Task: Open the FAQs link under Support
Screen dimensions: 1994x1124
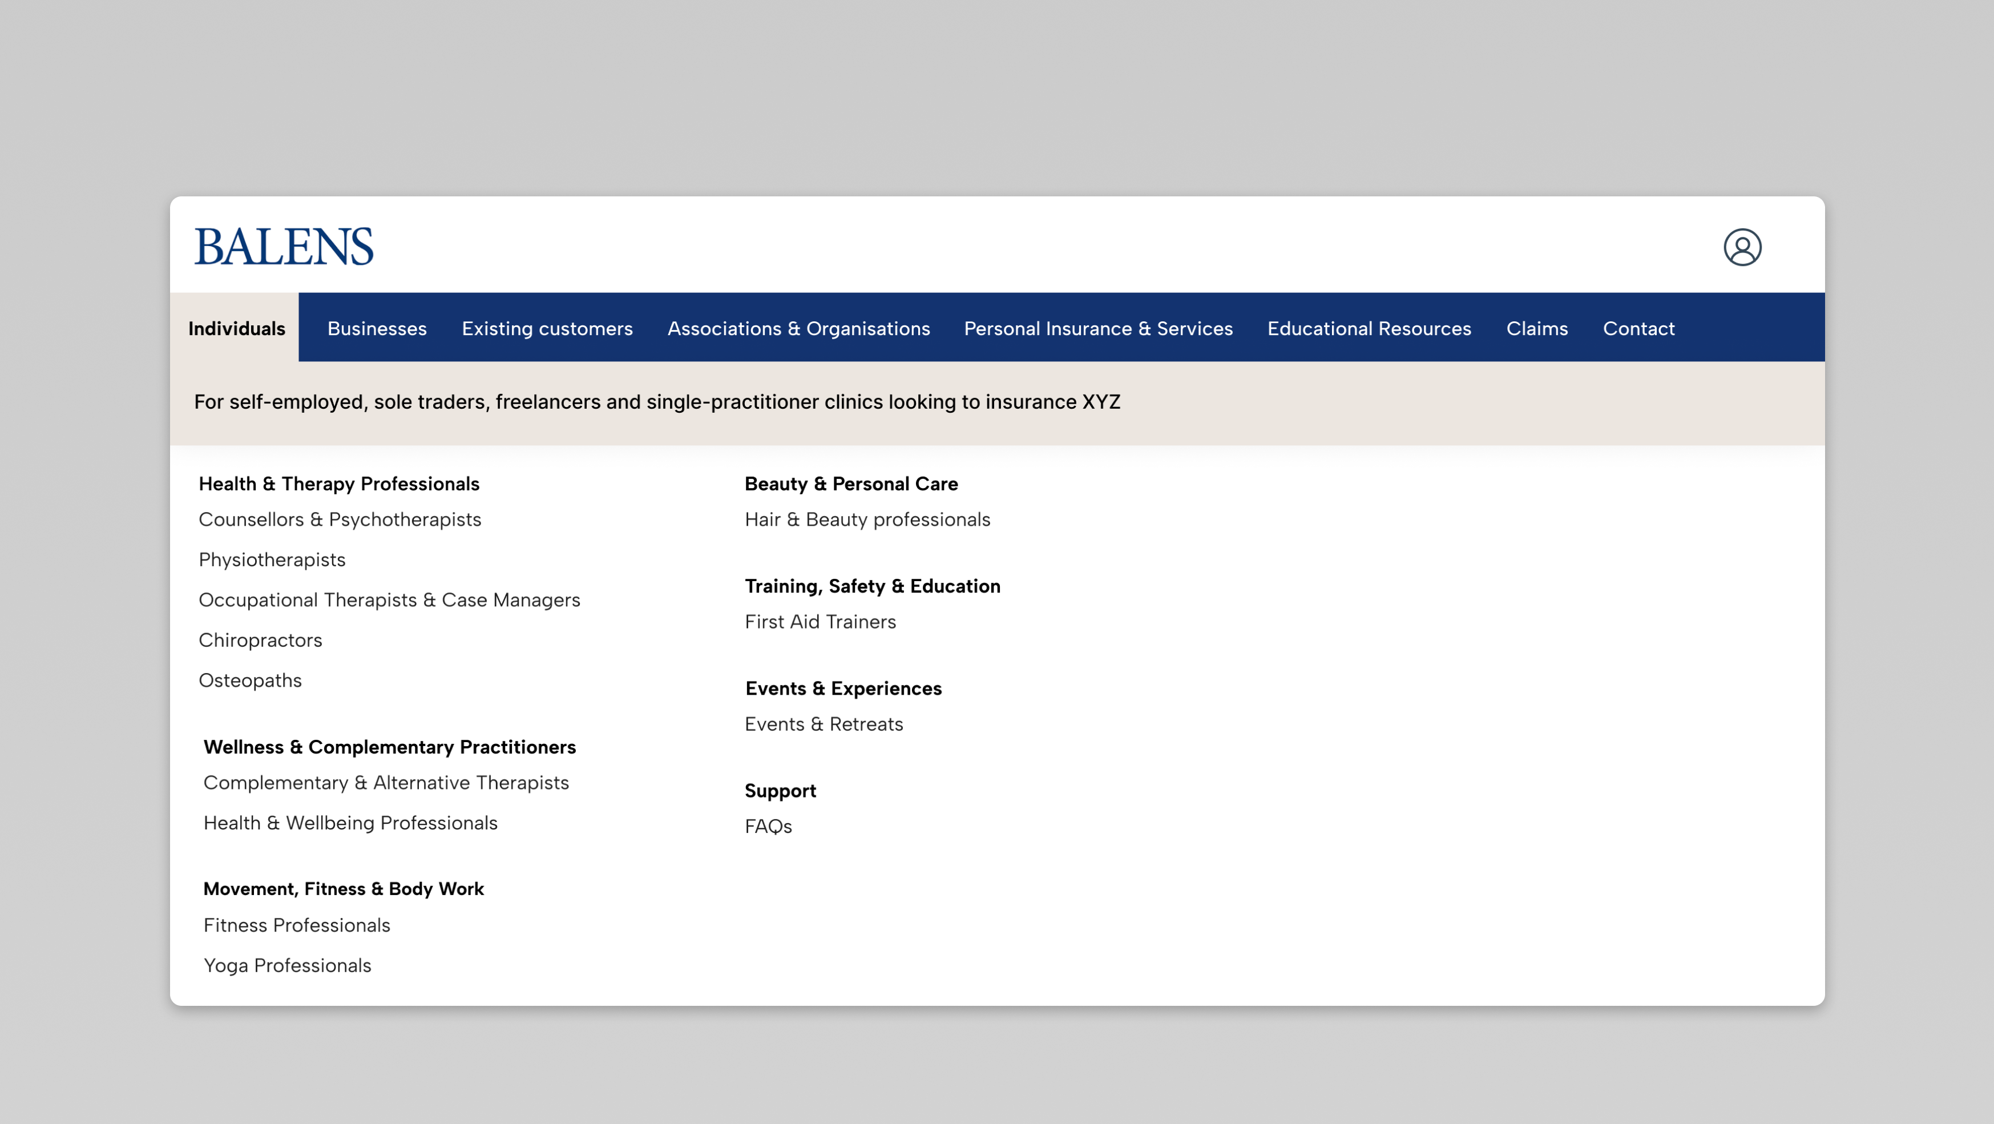Action: pos(768,826)
